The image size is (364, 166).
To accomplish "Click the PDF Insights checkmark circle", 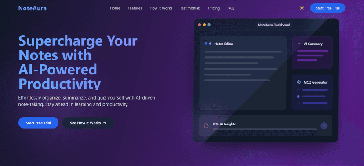I will (x=324, y=126).
